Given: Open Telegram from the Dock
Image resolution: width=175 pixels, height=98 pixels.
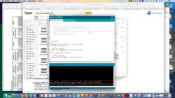Looking at the screenshot, I should 135,95.
